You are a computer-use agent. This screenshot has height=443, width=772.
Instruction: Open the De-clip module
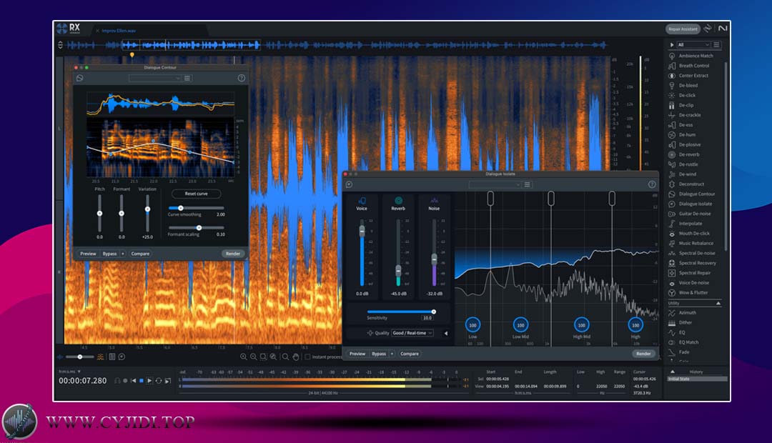click(681, 105)
